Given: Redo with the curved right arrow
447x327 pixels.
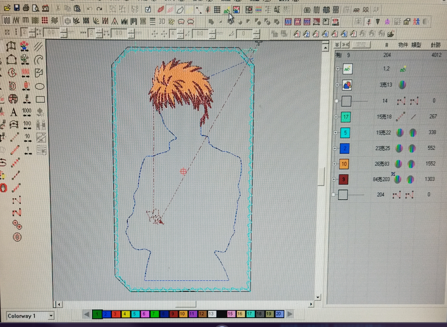Looking at the screenshot, I should [99, 9].
